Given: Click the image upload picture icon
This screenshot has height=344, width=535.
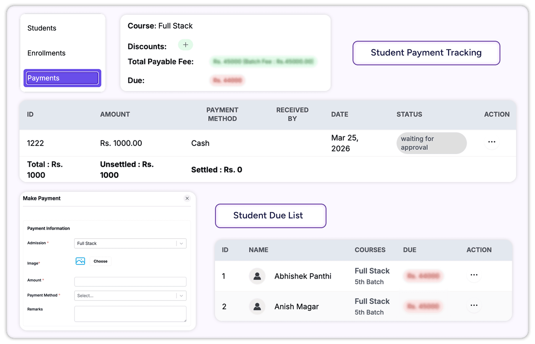Looking at the screenshot, I should [x=80, y=261].
